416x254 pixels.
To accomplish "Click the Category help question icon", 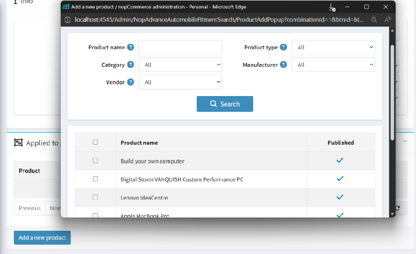I will (x=131, y=65).
